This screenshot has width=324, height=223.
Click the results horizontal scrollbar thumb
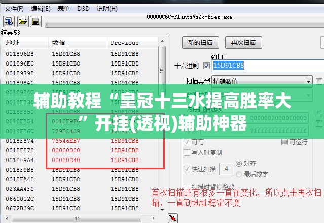click(77, 218)
